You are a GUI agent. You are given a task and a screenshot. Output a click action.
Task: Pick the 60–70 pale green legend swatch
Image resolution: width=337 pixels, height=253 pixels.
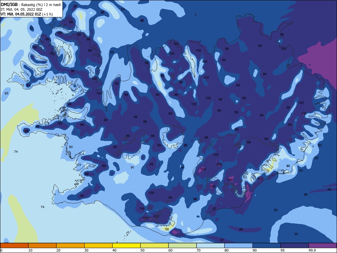coord(182,246)
